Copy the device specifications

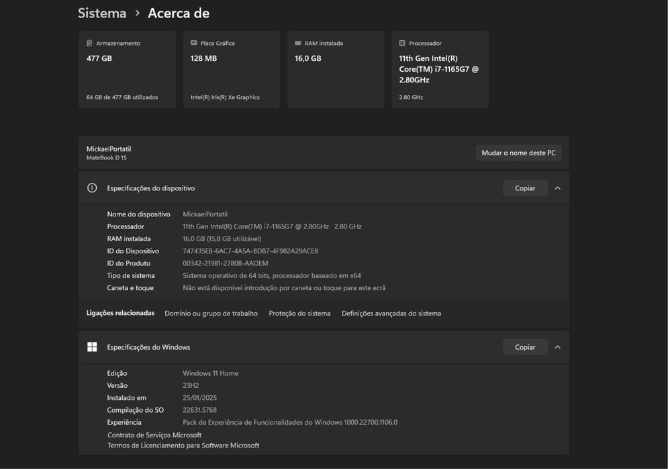(525, 188)
